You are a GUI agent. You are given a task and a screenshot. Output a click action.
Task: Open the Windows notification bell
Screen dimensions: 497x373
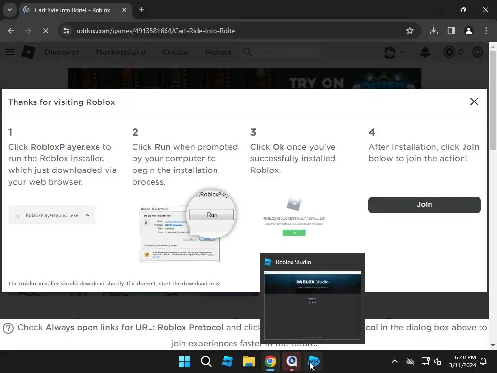coord(484,361)
